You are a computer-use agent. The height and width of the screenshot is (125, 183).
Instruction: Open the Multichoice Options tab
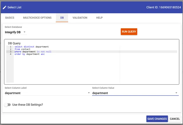(x=37, y=18)
